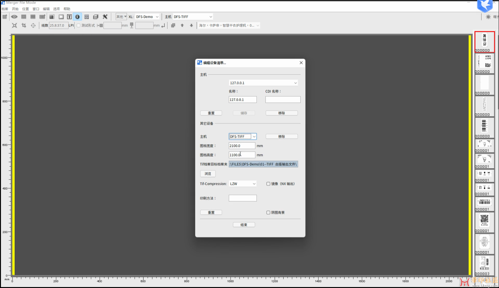Enable the 镜像 (NX 输出) checkbox
The height and width of the screenshot is (288, 499).
[268, 184]
